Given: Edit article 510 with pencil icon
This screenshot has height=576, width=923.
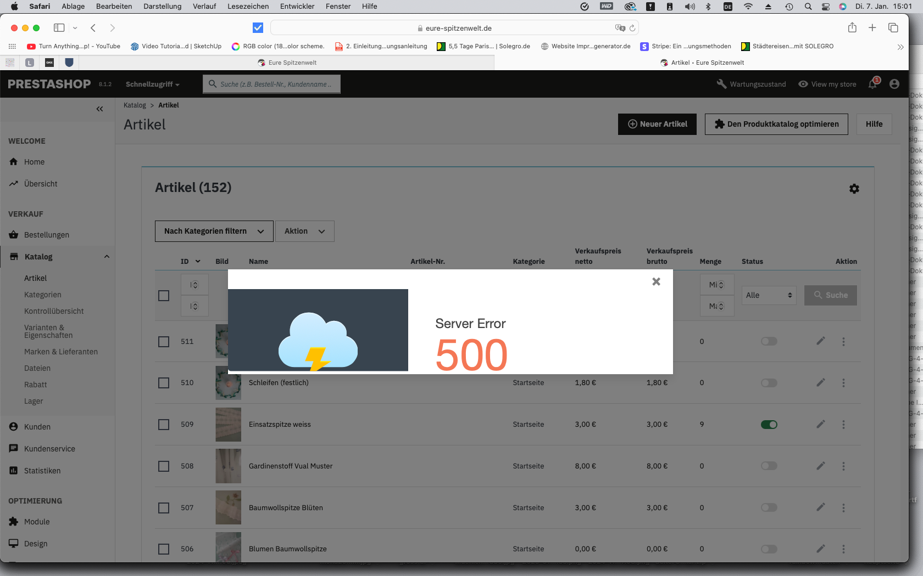Looking at the screenshot, I should [821, 382].
